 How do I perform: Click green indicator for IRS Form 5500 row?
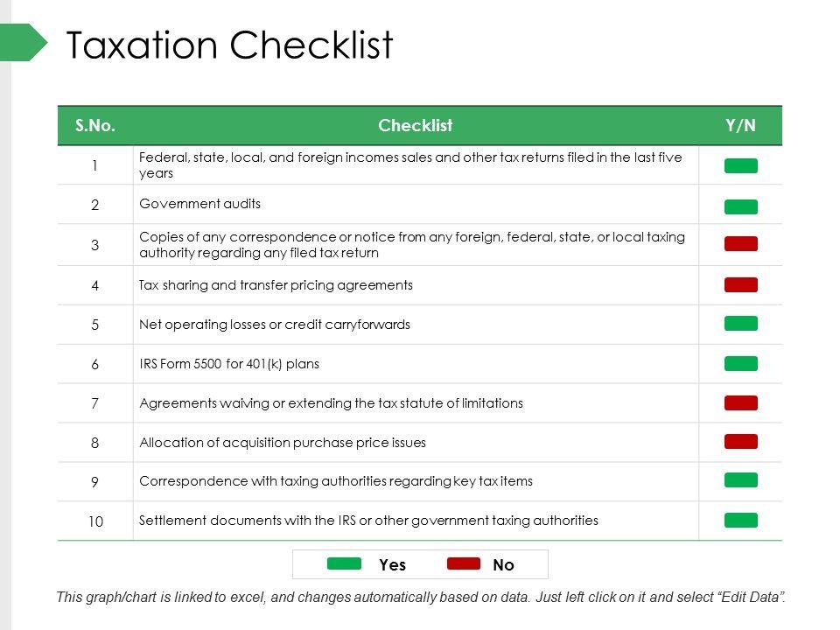(740, 363)
